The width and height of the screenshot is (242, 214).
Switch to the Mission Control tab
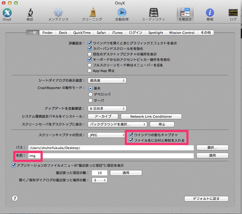point(182,33)
